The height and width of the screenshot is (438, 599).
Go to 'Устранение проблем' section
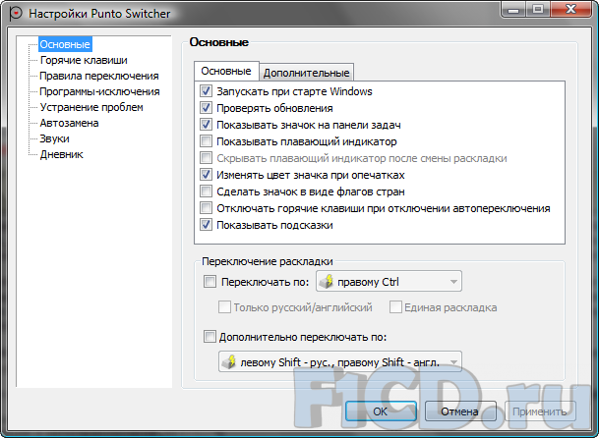[x=91, y=107]
